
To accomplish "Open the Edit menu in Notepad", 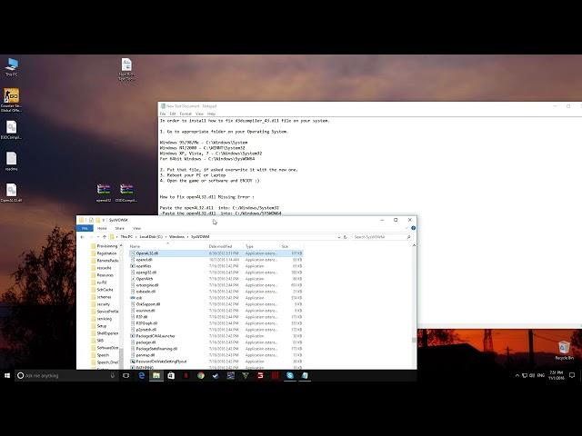I will coord(174,114).
